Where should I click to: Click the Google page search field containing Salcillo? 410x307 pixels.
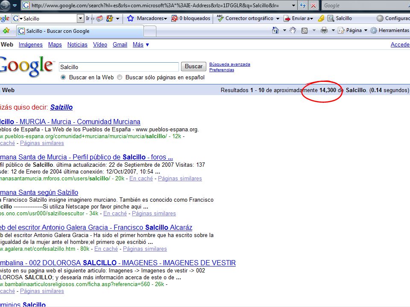(x=119, y=67)
